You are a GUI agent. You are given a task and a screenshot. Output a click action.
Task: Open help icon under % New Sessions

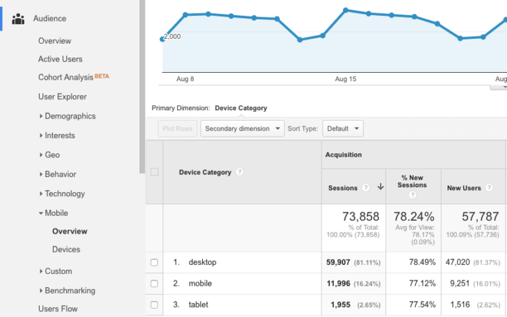pos(413,195)
